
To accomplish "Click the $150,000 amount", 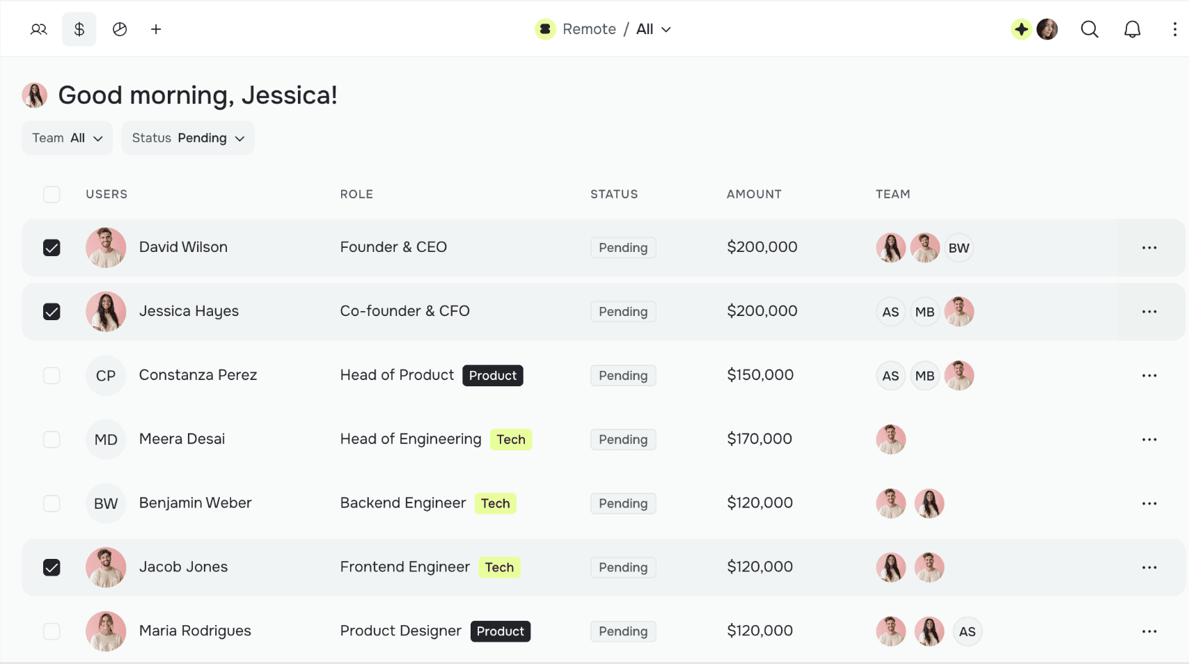I will (760, 375).
